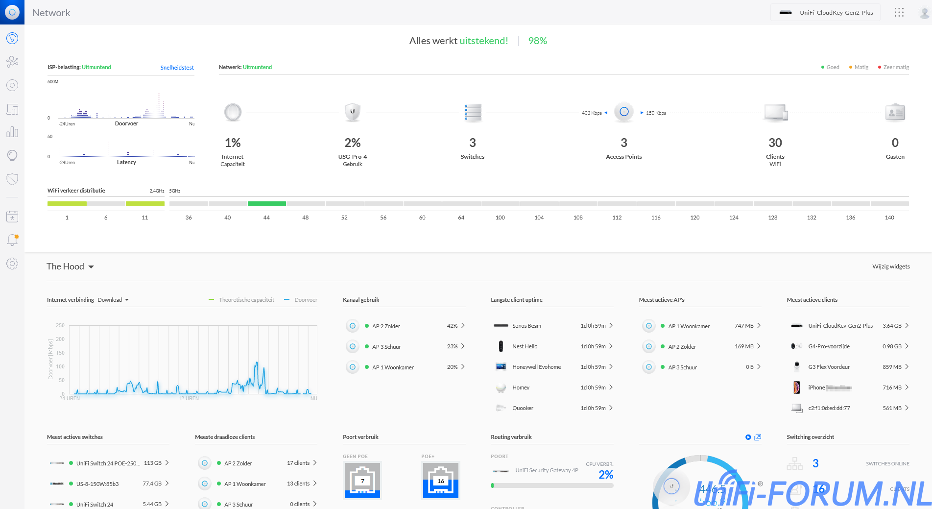The height and width of the screenshot is (509, 932).
Task: Open the Insights lightbulb icon in the sidebar
Action: coord(12,155)
